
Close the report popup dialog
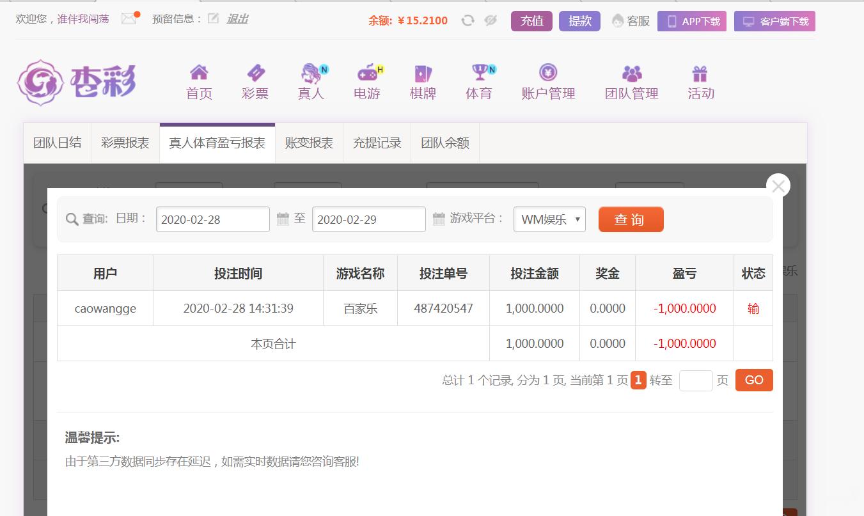[x=778, y=186]
